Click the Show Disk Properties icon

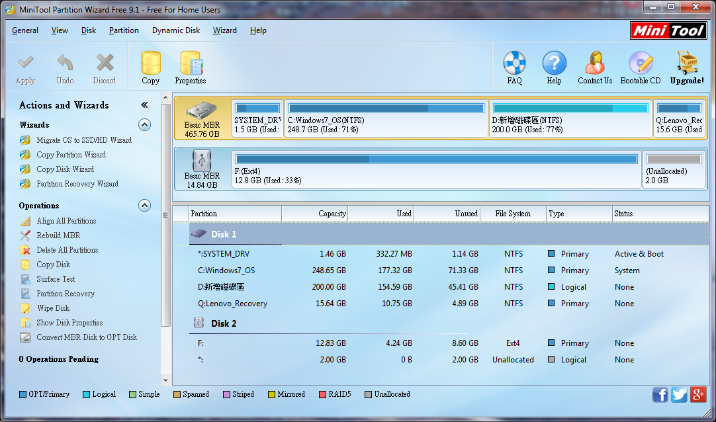(25, 323)
